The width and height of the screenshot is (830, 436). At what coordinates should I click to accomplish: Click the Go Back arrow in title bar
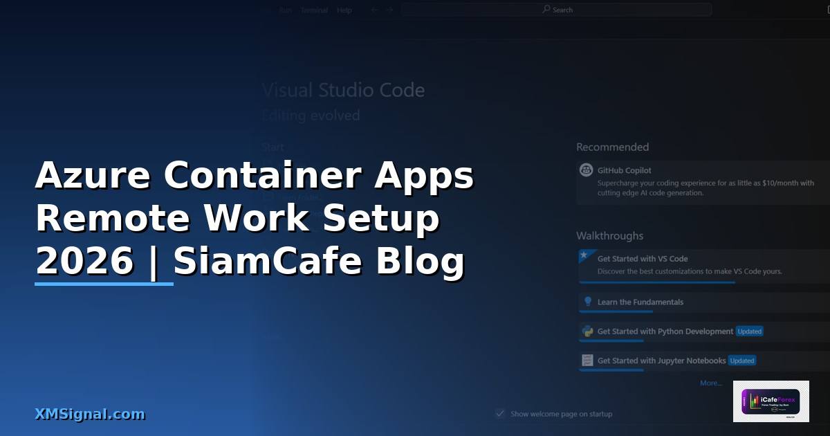point(374,10)
